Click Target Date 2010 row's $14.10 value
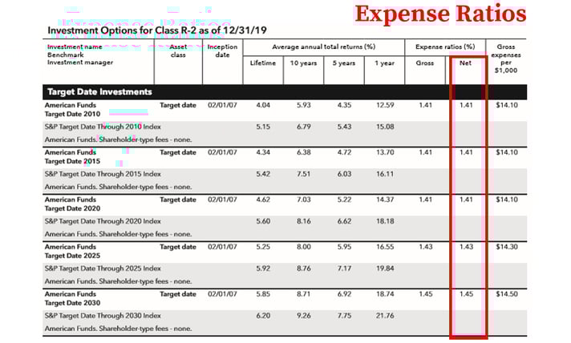The image size is (571, 343). coord(507,105)
